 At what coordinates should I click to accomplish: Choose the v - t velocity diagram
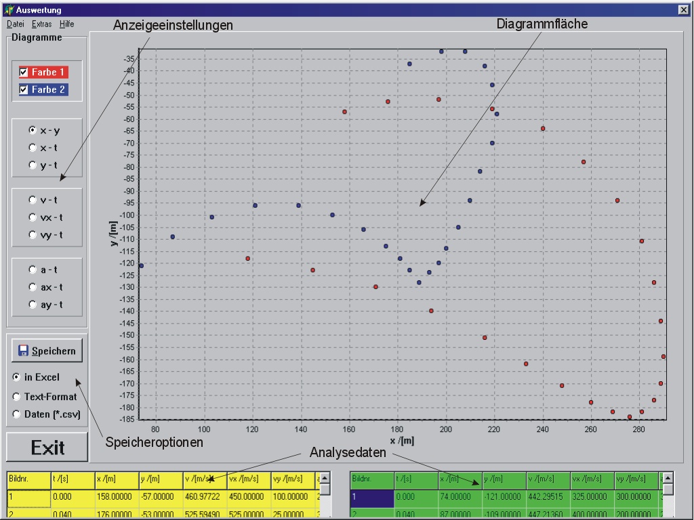click(33, 200)
